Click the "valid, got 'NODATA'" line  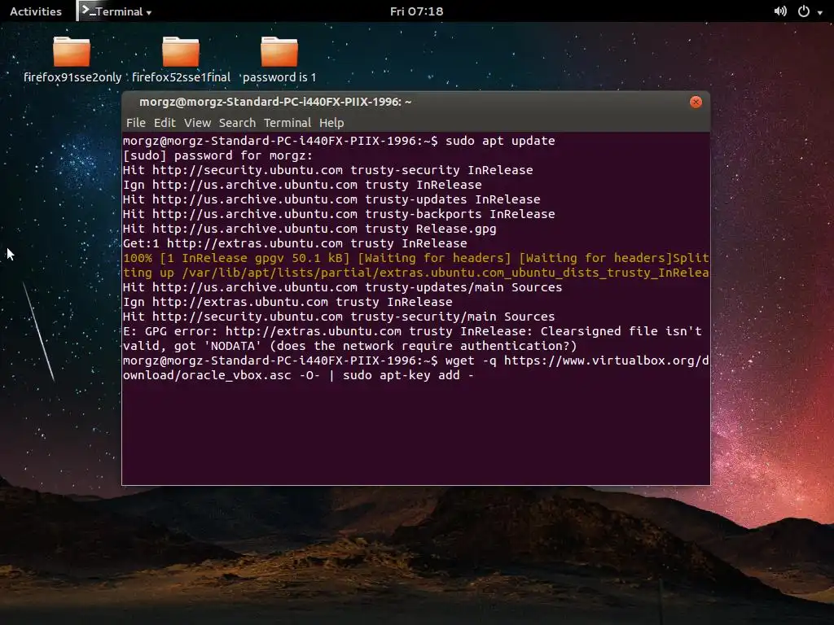click(350, 346)
